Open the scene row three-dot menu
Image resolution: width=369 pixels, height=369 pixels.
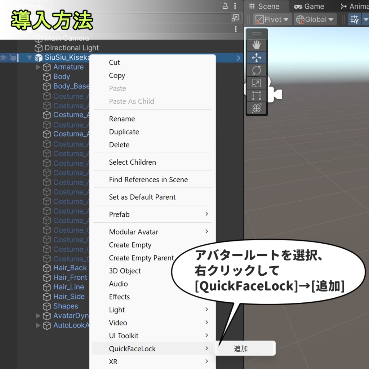point(236,29)
